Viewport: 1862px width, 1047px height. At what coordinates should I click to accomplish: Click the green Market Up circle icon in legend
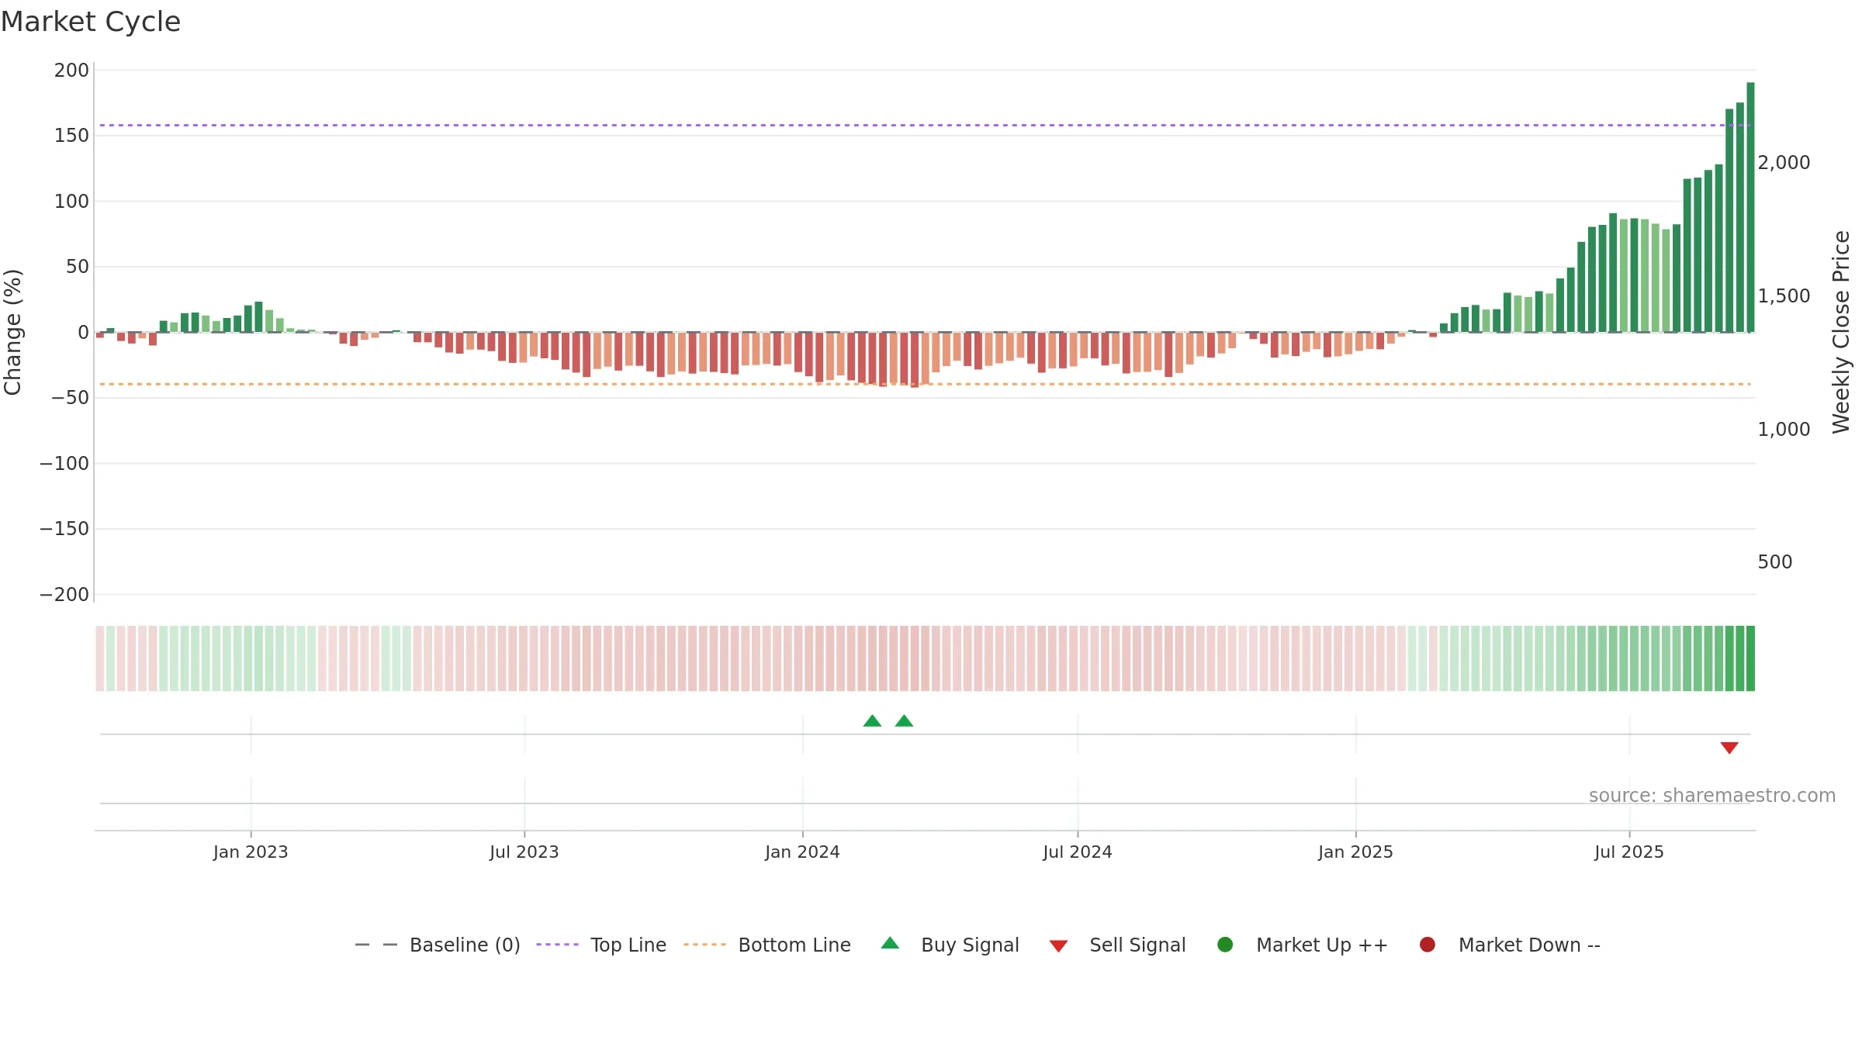coord(1225,945)
